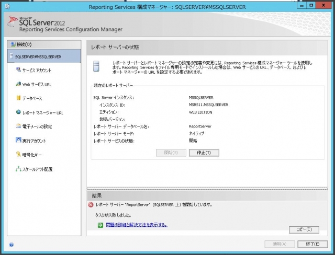Viewport: 335px width, 255px height.
Task: Click the 開始 service status value
Action: point(193,141)
